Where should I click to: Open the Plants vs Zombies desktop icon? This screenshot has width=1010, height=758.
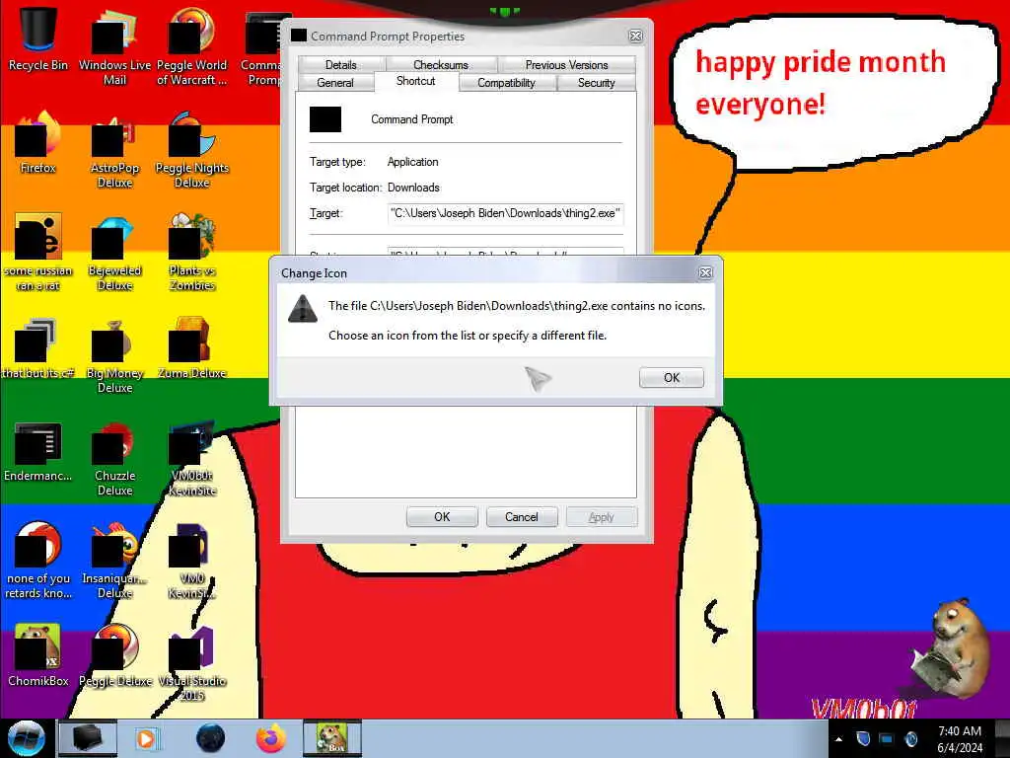[192, 252]
